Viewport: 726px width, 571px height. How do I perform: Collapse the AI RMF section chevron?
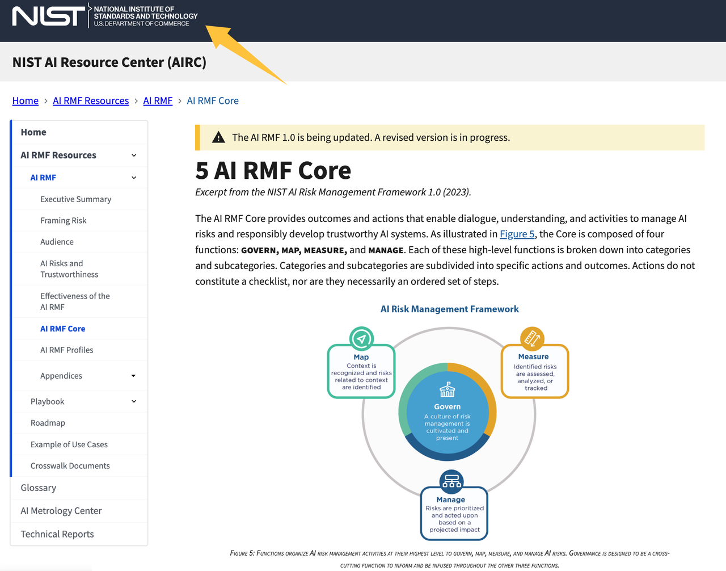134,178
